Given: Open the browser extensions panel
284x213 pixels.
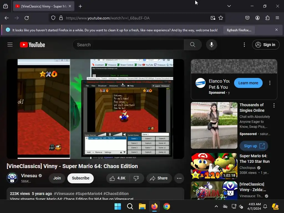Looking at the screenshot, I should pyautogui.click(x=267, y=18).
